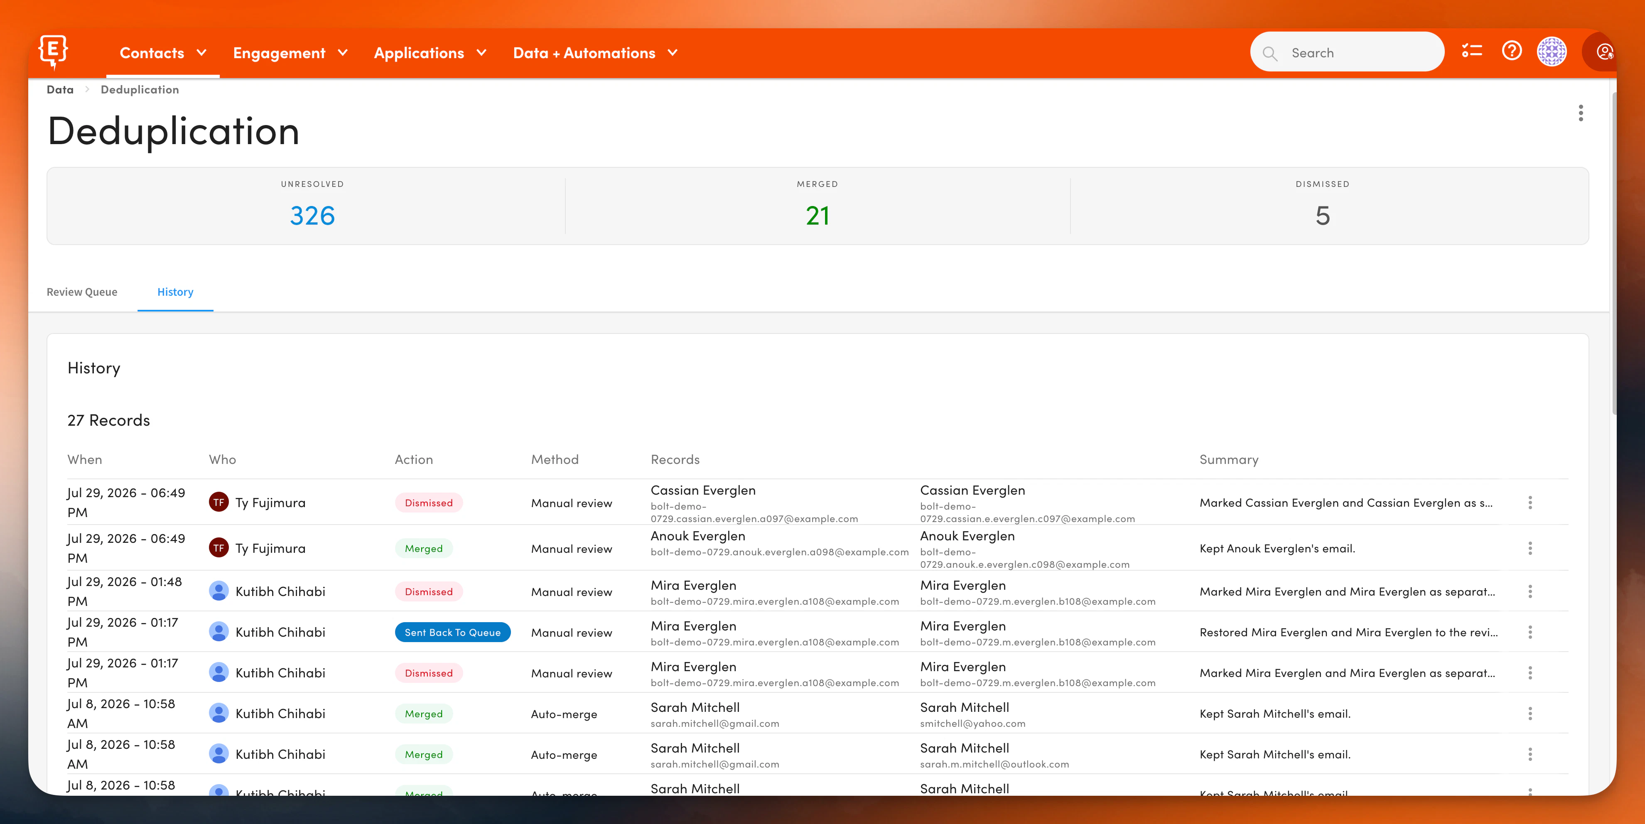Image resolution: width=1645 pixels, height=824 pixels.
Task: Expand the Data + Automations menu chevron
Action: pyautogui.click(x=673, y=53)
